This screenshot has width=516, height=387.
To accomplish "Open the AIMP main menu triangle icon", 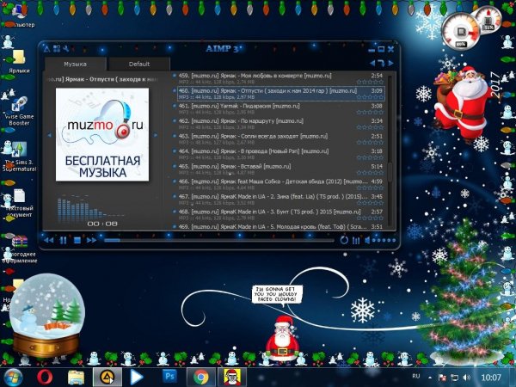I will 47,49.
